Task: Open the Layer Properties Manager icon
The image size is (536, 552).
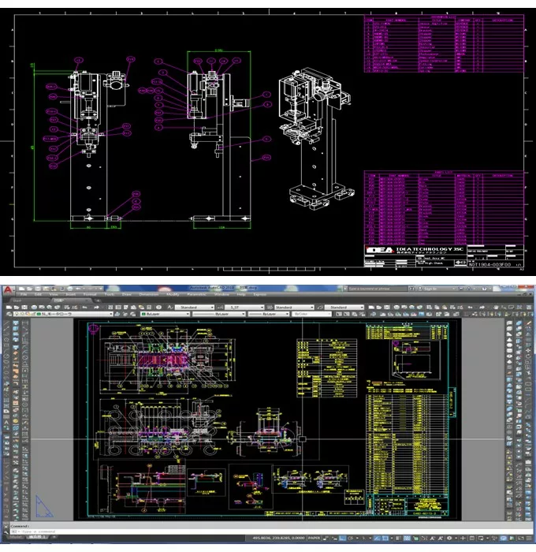Action: tap(9, 314)
